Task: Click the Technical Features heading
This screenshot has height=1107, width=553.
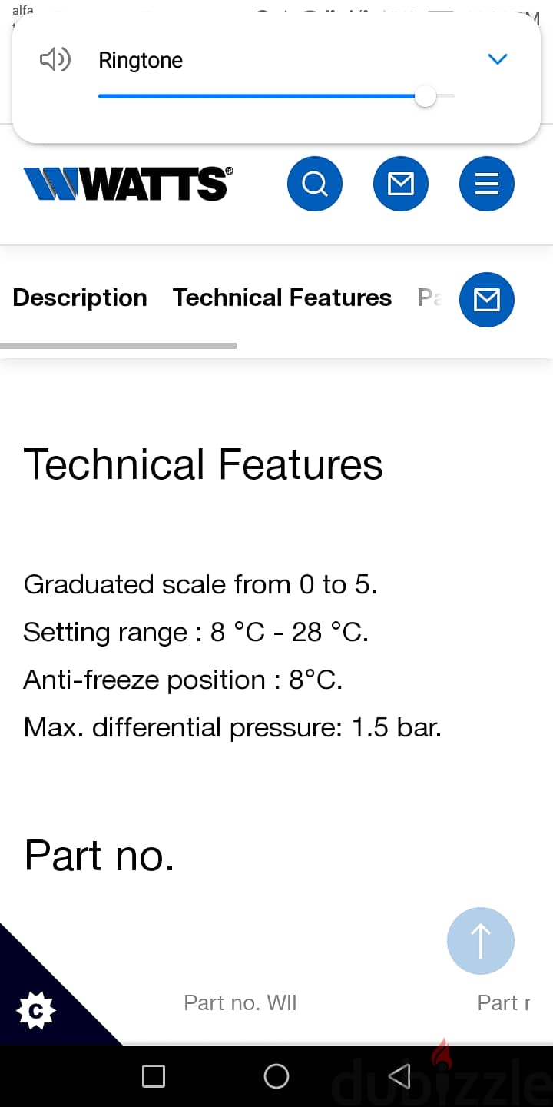Action: (204, 465)
